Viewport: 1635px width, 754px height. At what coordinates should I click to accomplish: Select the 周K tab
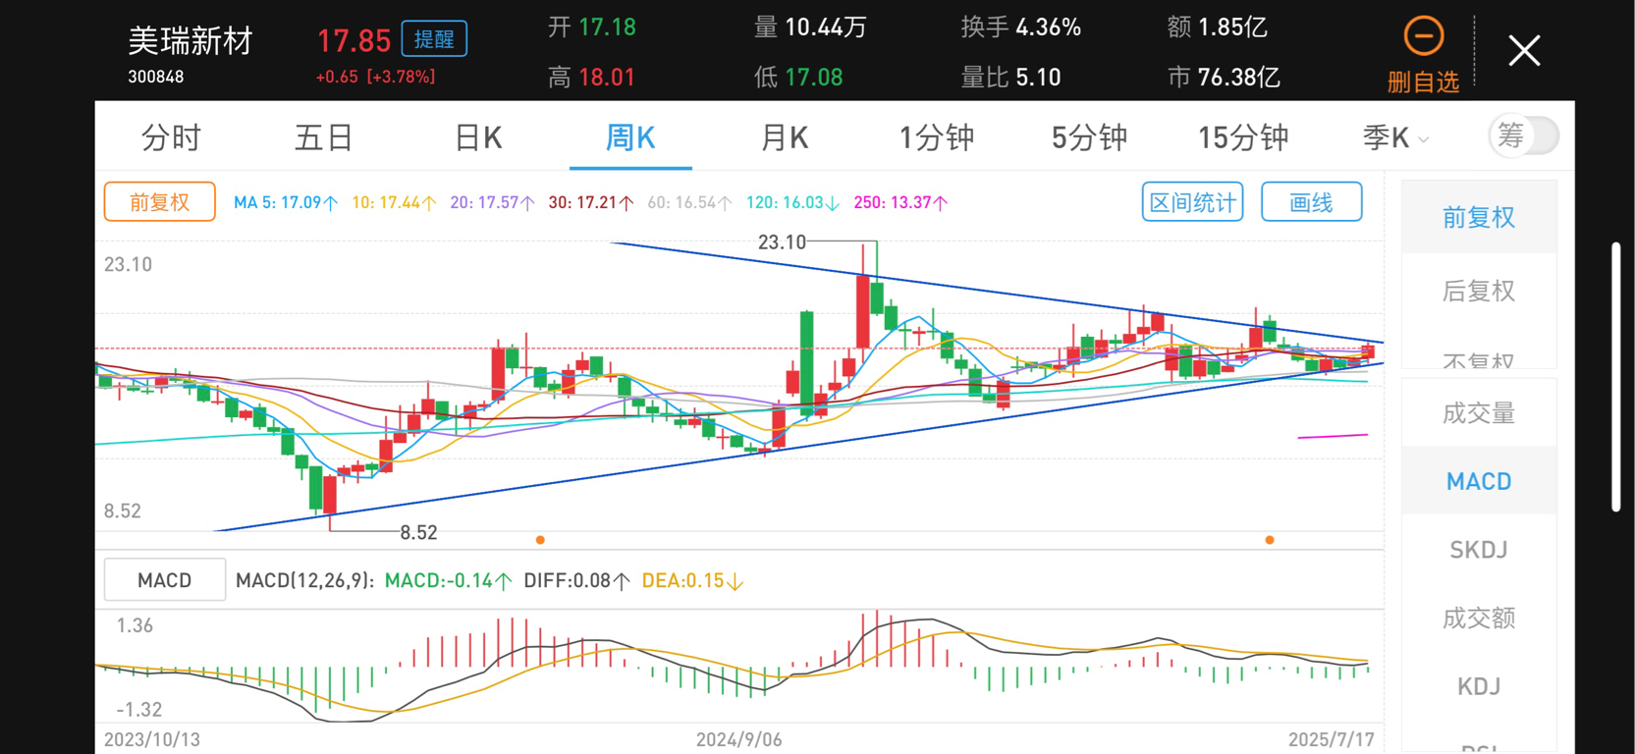[x=630, y=138]
